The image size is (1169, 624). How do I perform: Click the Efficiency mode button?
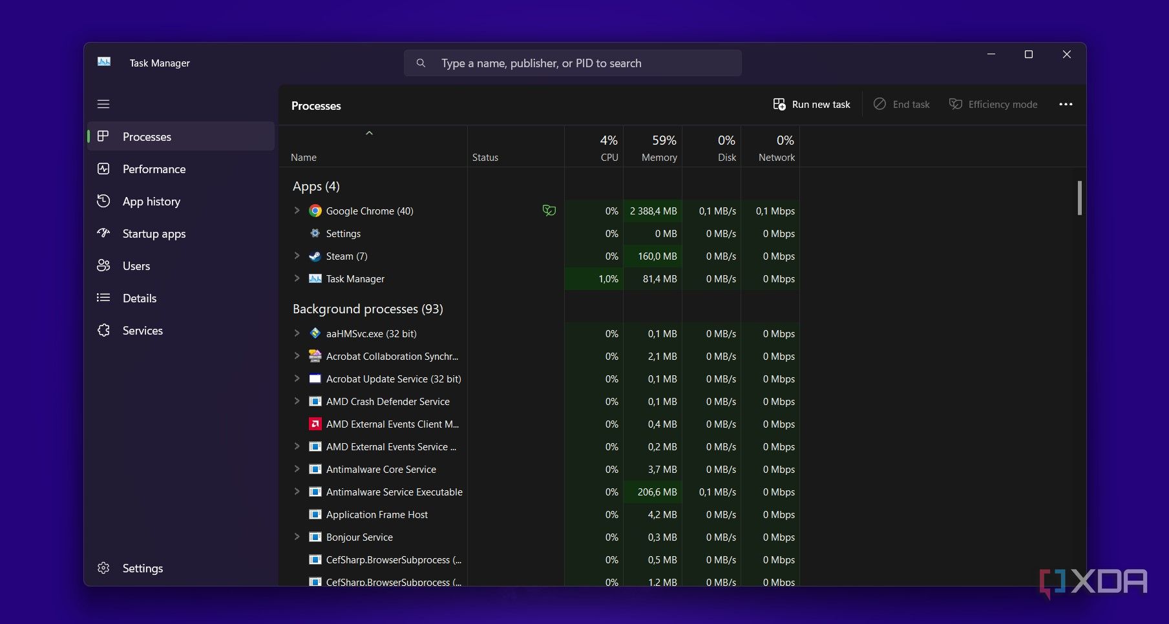click(x=993, y=104)
